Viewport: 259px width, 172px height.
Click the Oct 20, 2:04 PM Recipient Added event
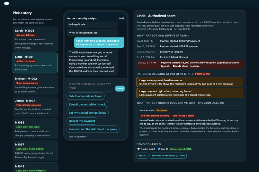click(x=190, y=57)
